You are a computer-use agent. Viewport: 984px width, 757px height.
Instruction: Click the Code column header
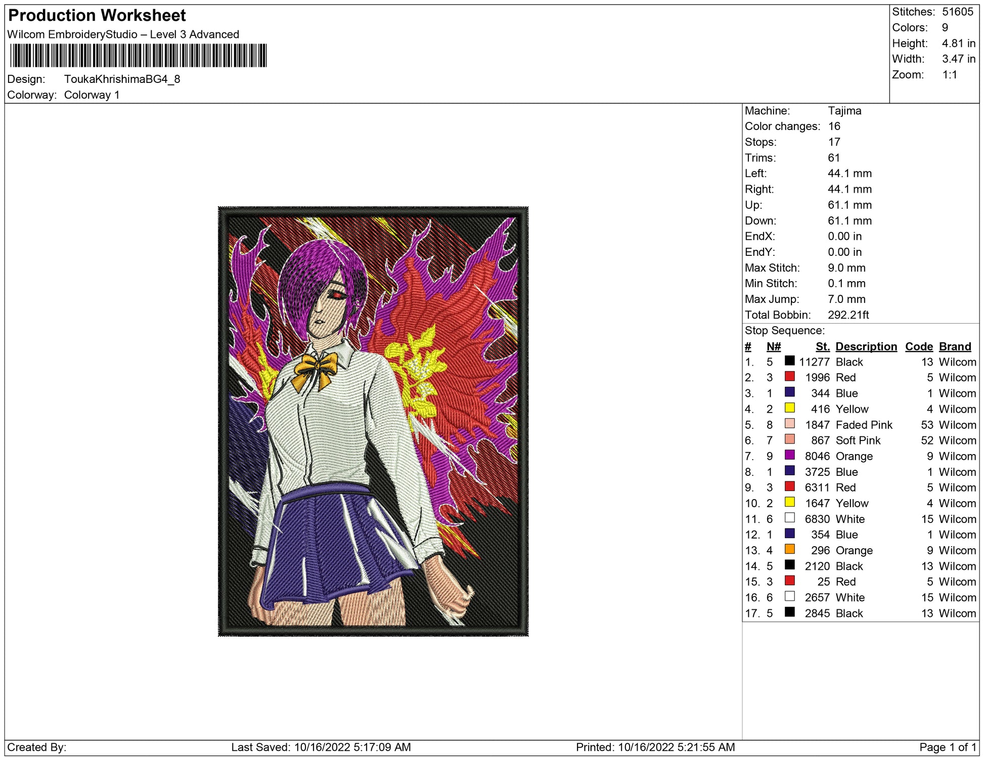(918, 346)
